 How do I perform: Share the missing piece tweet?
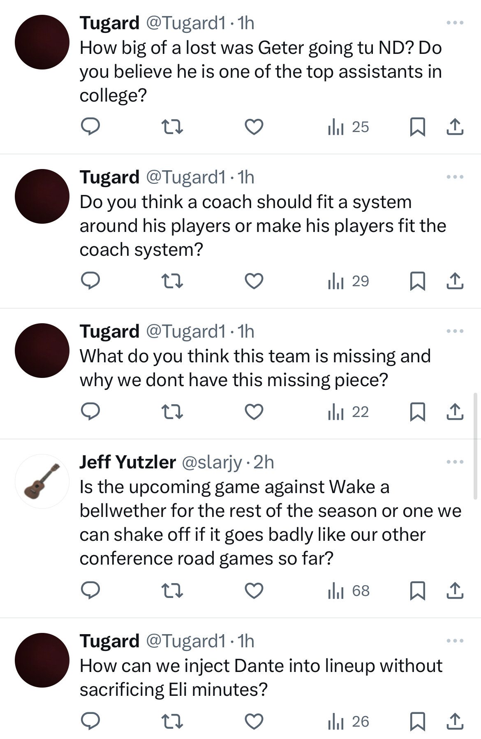tap(455, 412)
